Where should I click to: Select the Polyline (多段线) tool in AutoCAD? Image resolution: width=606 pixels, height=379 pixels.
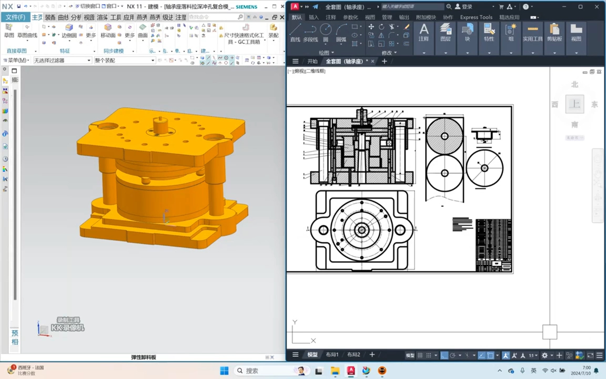pos(310,33)
